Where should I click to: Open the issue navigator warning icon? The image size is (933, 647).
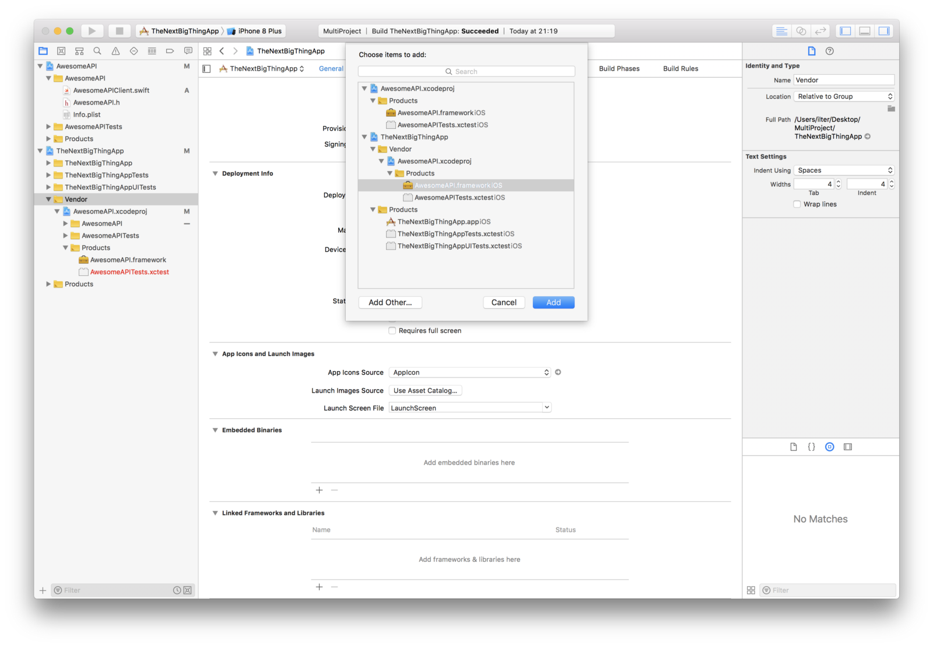(115, 51)
